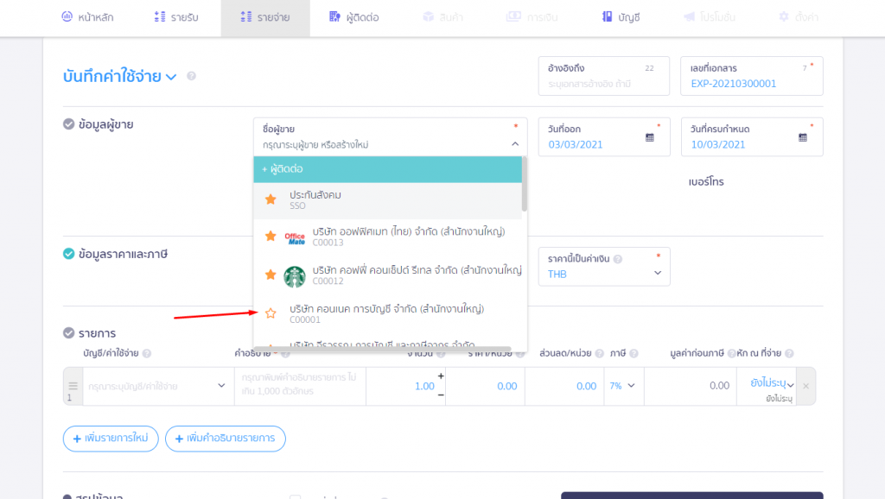Open calendar icon in วันที่ออก field

[650, 137]
